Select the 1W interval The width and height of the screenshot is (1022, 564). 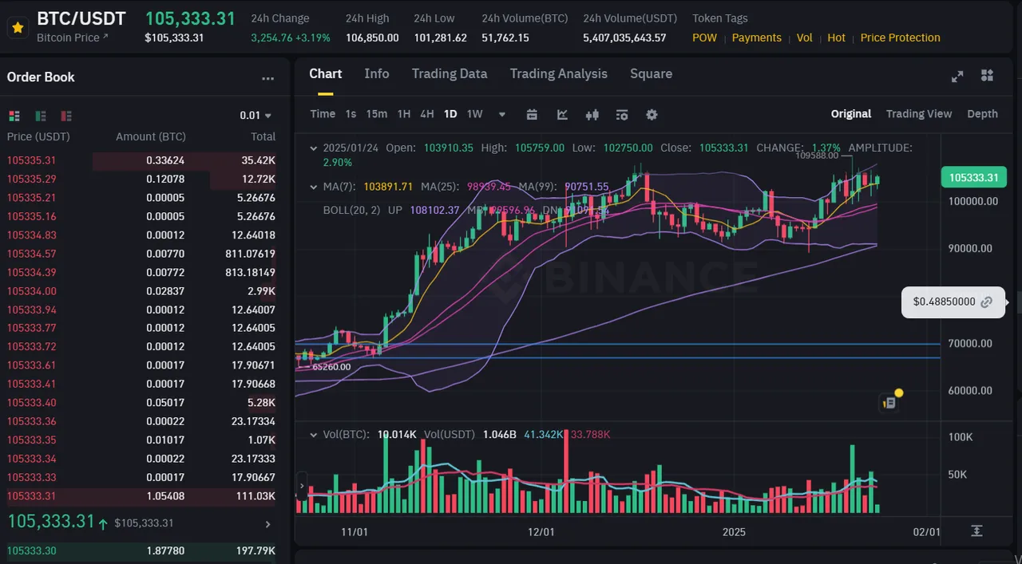(474, 114)
